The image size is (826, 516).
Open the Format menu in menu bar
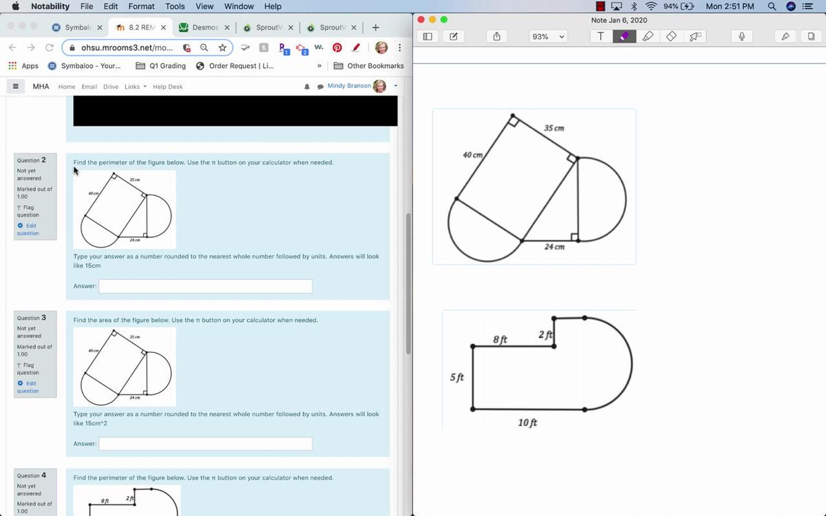pyautogui.click(x=141, y=6)
